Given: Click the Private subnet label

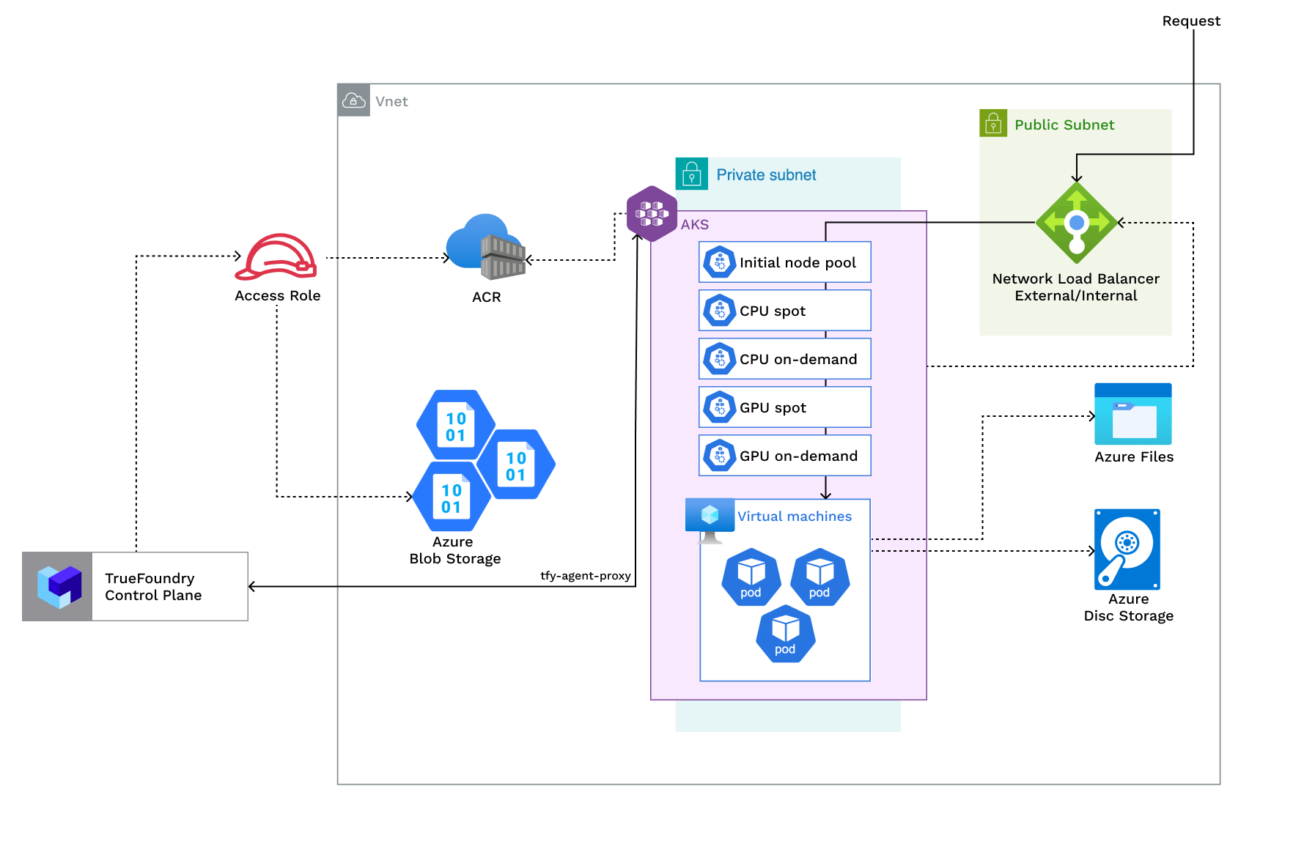Looking at the screenshot, I should coord(766,175).
